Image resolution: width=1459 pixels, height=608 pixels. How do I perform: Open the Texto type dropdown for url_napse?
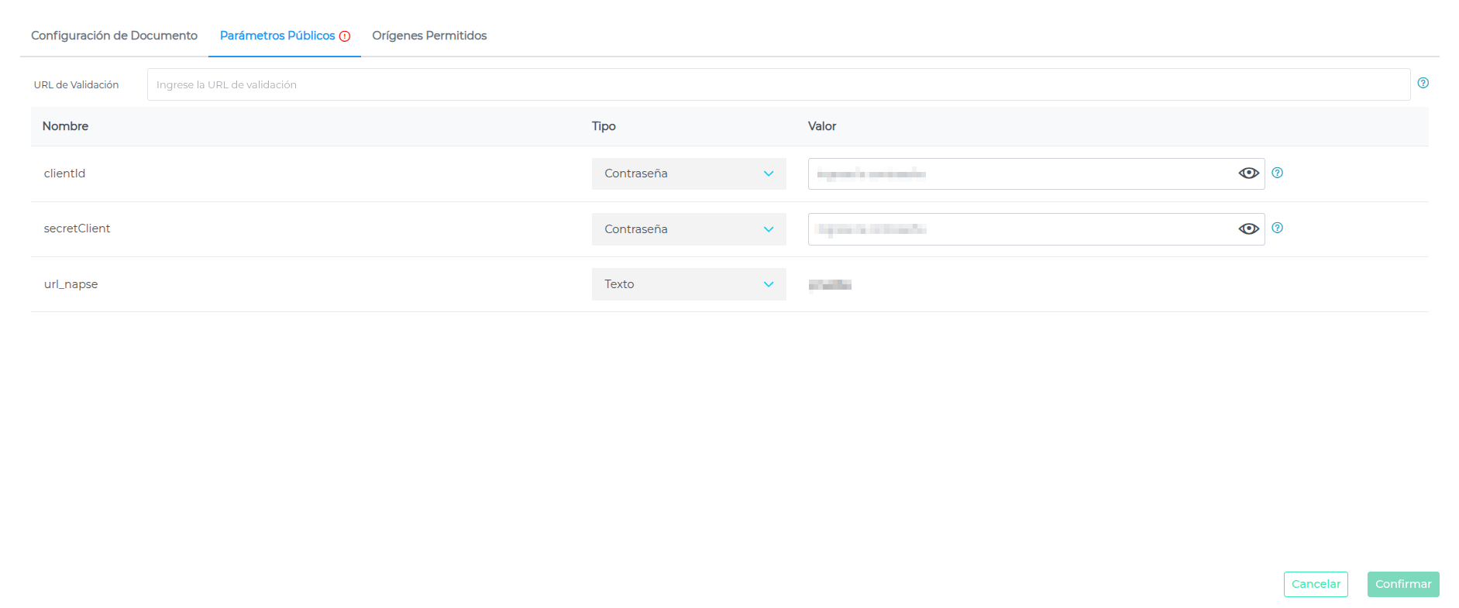(688, 284)
